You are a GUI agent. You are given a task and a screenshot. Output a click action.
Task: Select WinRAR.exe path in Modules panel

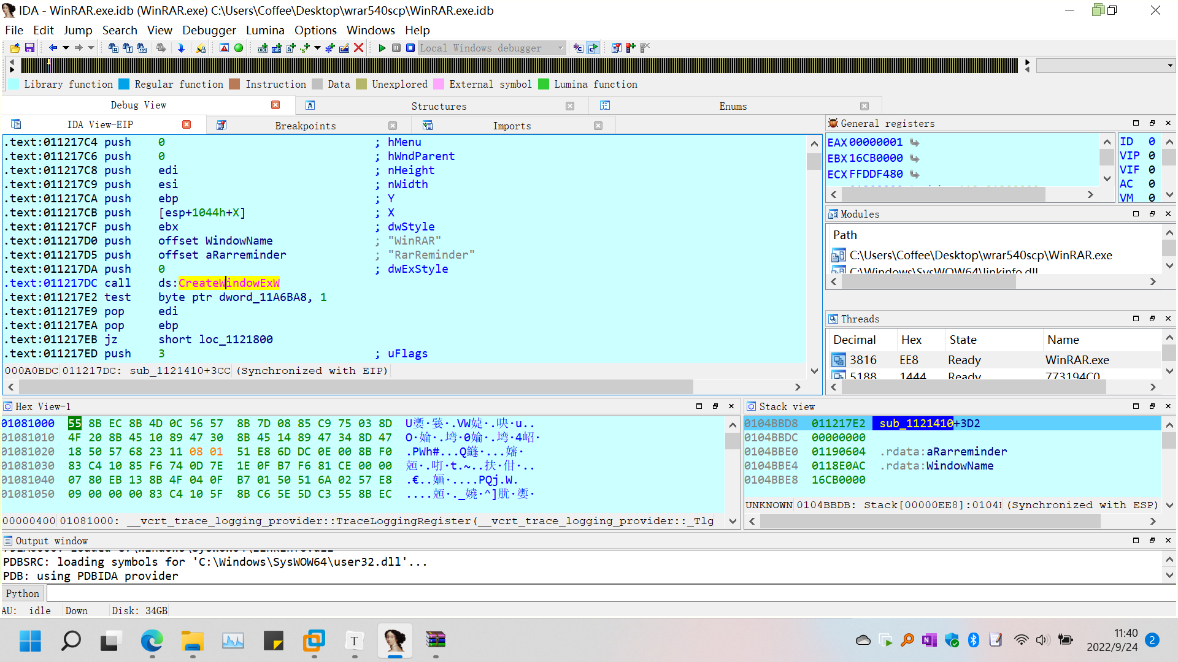(980, 255)
